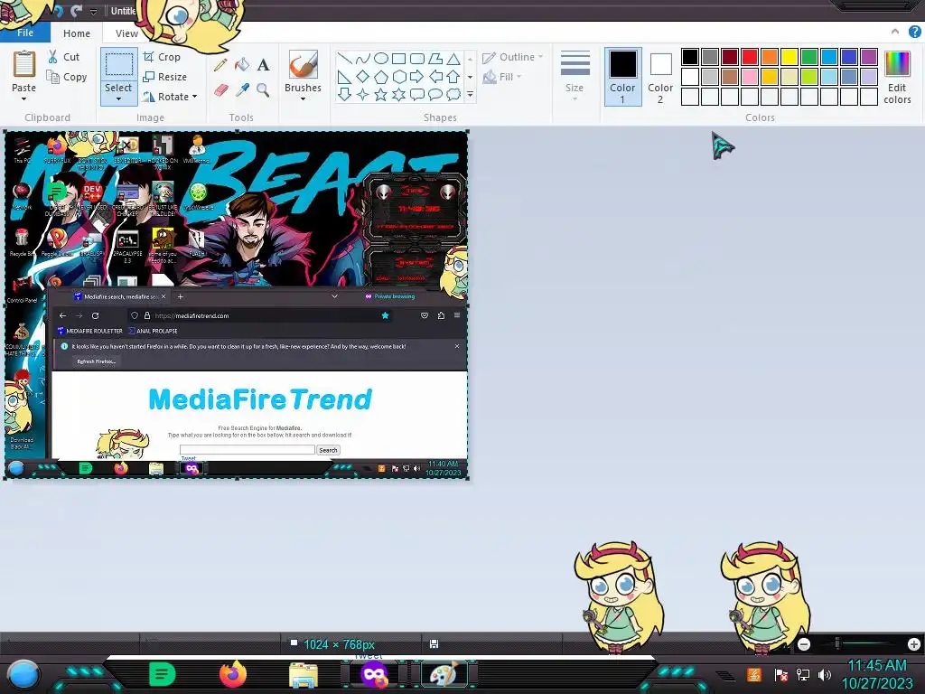Select the Color picker eyedropper tool
925x694 pixels.
pyautogui.click(x=242, y=90)
